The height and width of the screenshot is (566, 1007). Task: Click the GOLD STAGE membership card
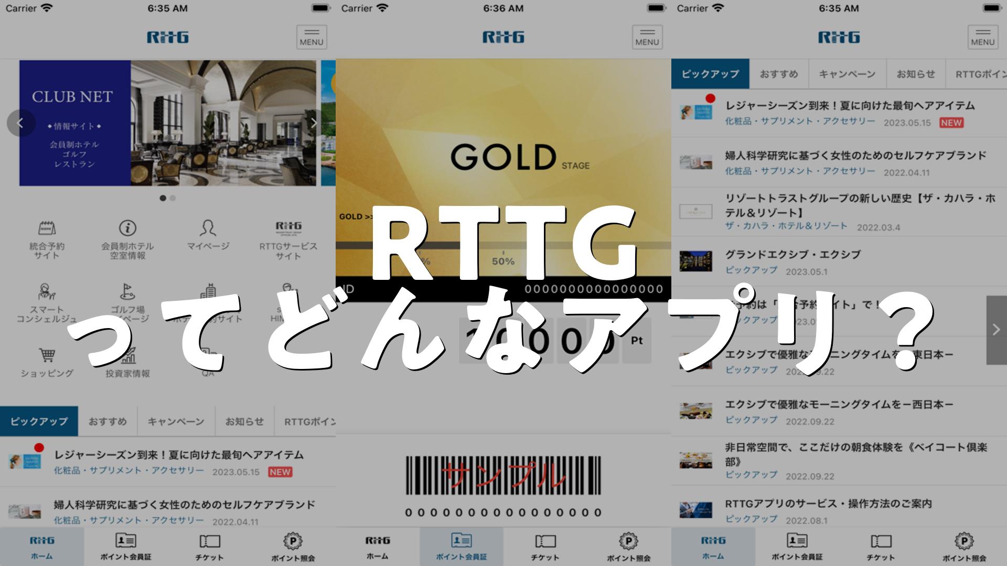[504, 168]
